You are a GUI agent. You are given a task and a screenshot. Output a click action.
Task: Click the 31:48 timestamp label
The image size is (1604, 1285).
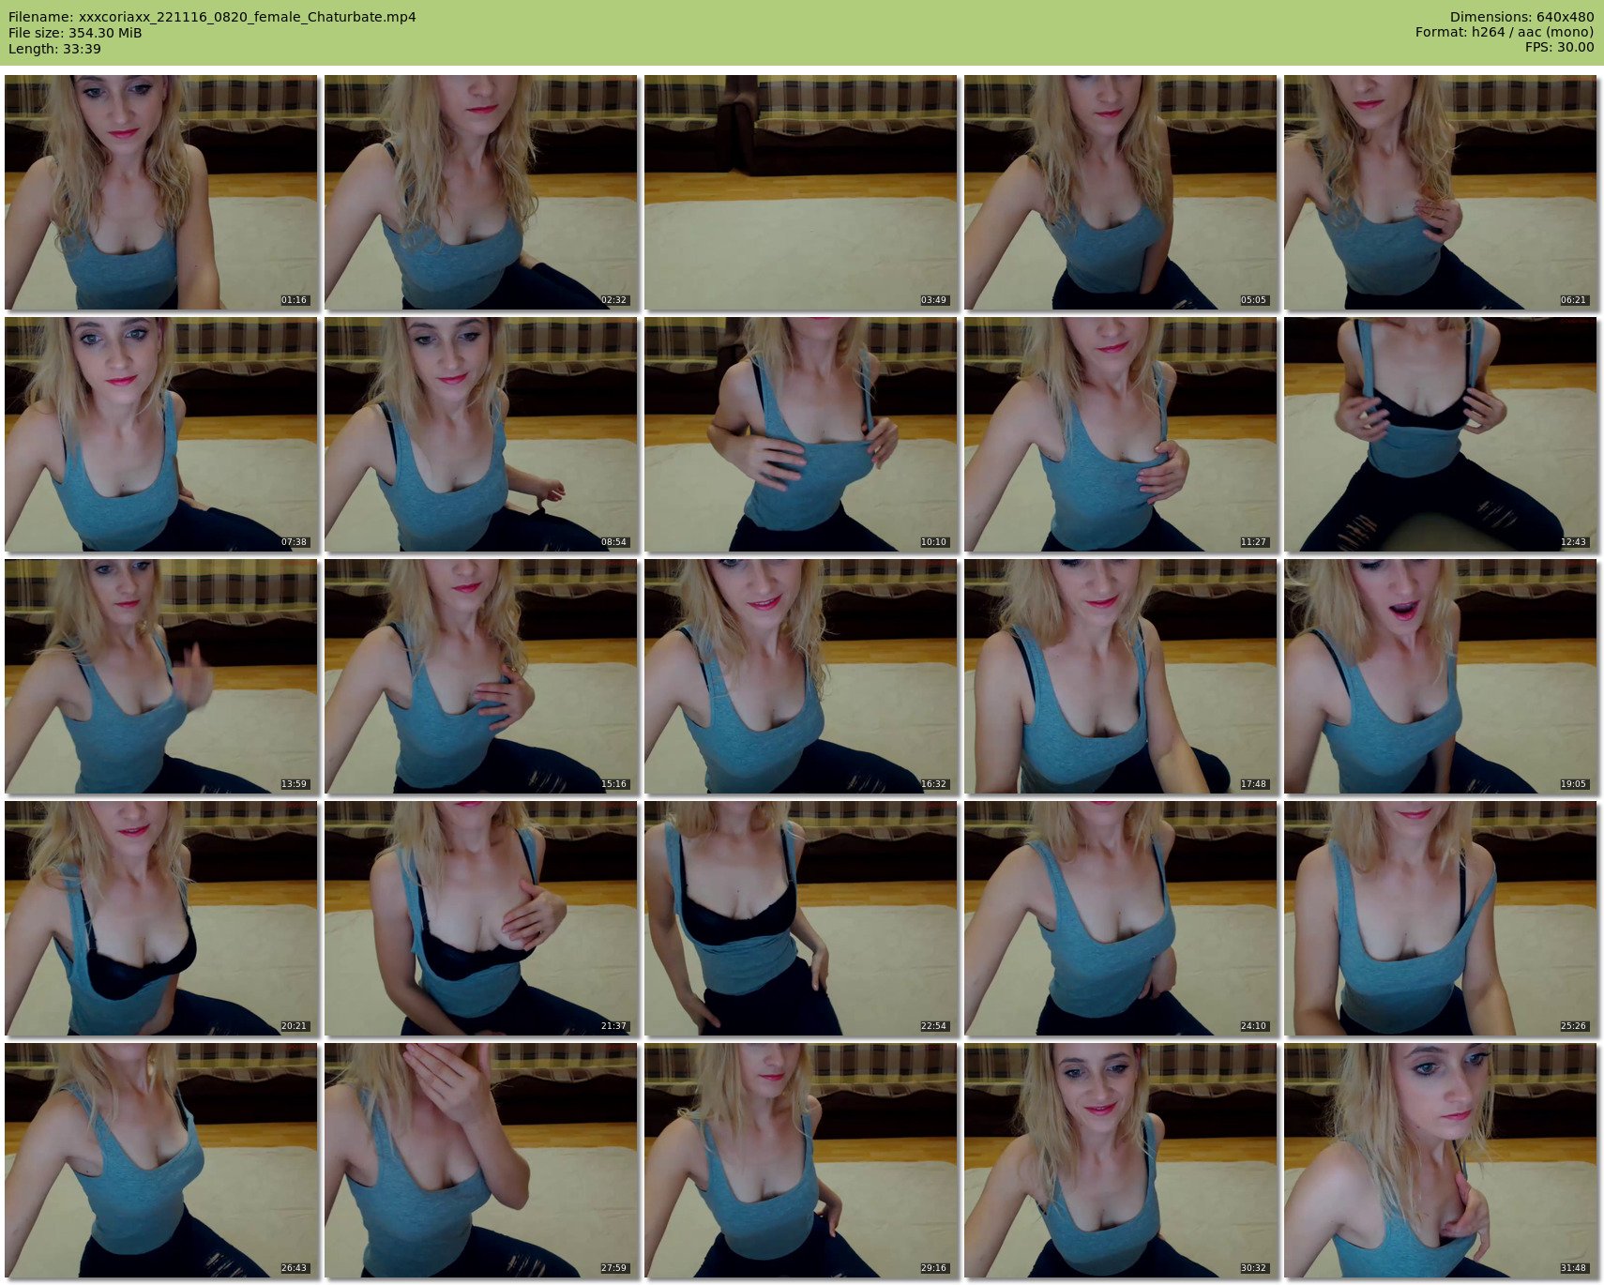click(1573, 1268)
